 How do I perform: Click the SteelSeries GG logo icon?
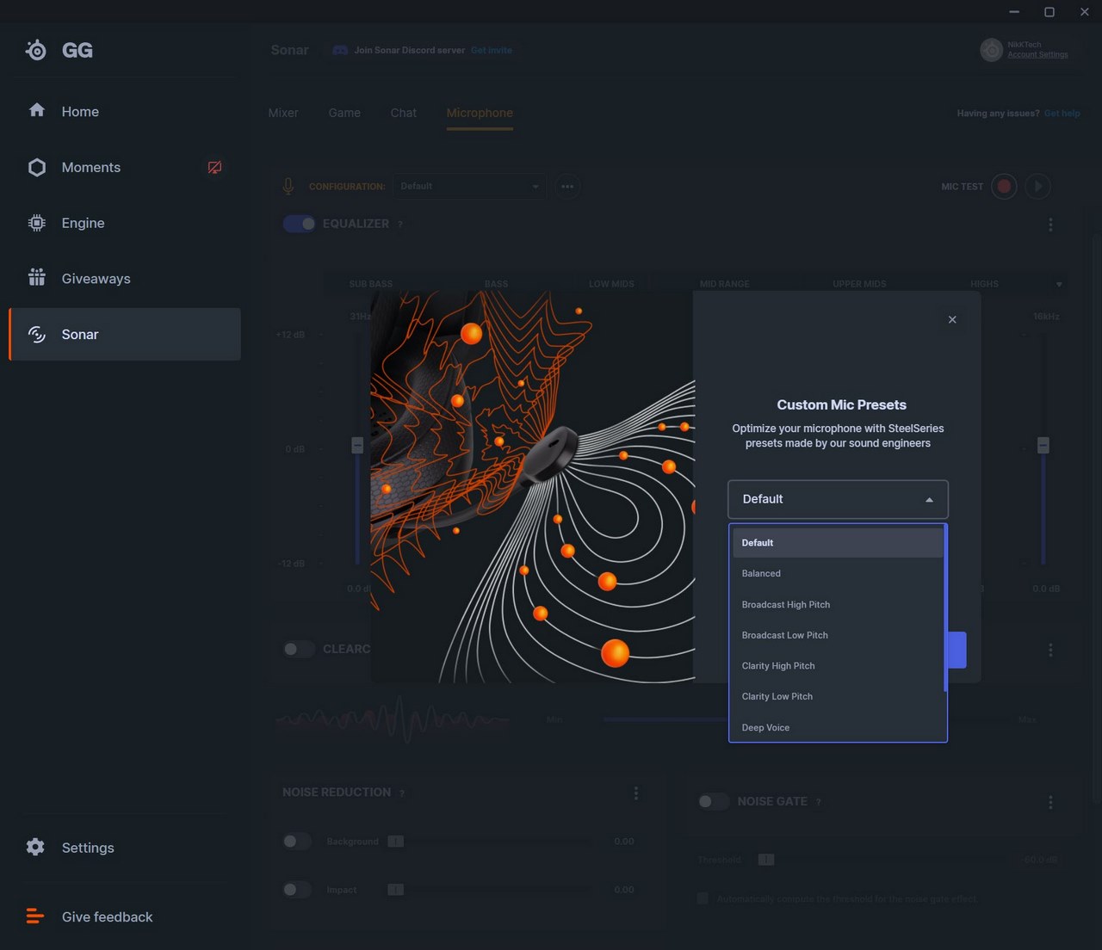(x=36, y=50)
